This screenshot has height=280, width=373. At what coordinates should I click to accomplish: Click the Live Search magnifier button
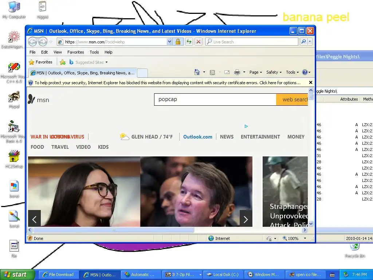click(x=303, y=42)
